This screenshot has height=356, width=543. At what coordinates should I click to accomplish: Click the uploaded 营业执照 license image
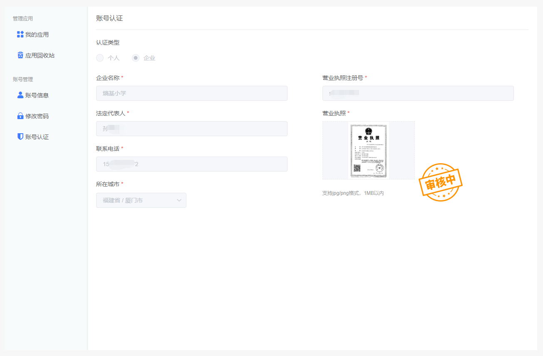point(369,150)
